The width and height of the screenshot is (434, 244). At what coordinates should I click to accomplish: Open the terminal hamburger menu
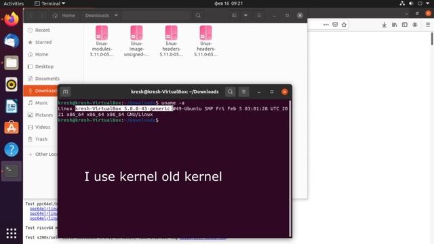[x=243, y=92]
